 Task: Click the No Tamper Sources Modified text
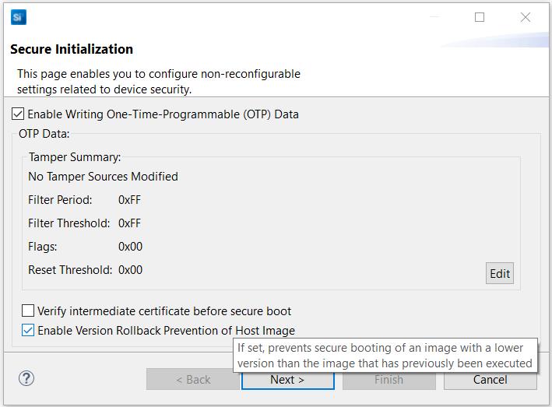(x=103, y=177)
